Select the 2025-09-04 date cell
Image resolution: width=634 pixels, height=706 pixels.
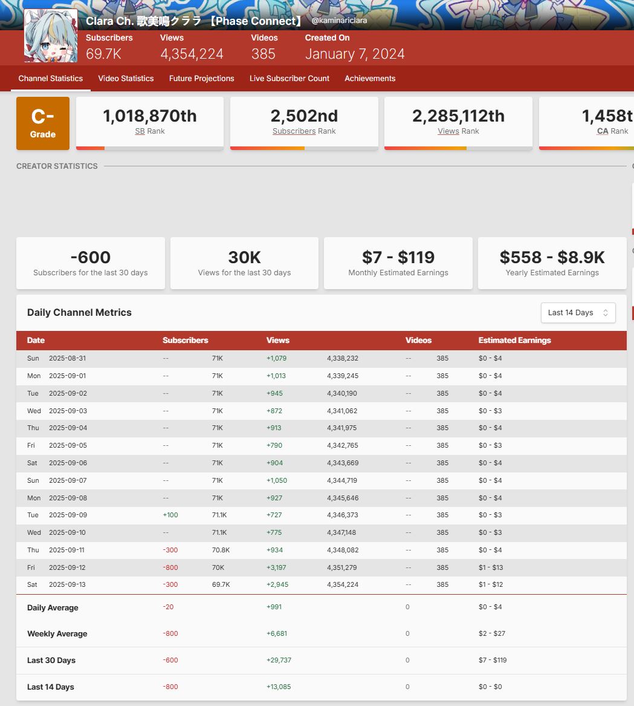click(68, 428)
